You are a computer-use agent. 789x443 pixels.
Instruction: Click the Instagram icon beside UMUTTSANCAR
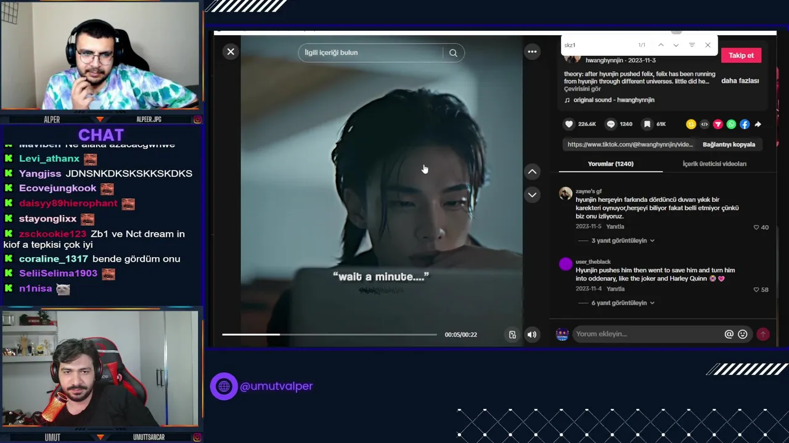click(x=197, y=437)
